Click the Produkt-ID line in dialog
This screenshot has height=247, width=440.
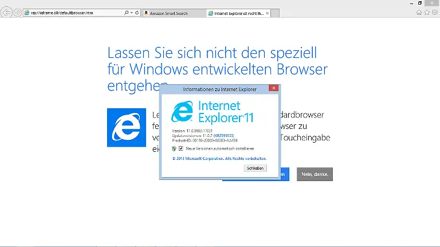pyautogui.click(x=205, y=140)
